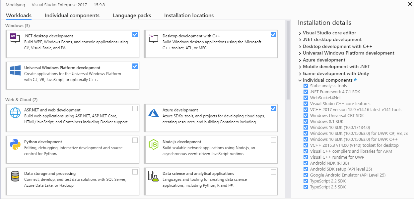The height and width of the screenshot is (199, 414).
Task: Click the blue asterisk next to Individual components
Action: [355, 80]
